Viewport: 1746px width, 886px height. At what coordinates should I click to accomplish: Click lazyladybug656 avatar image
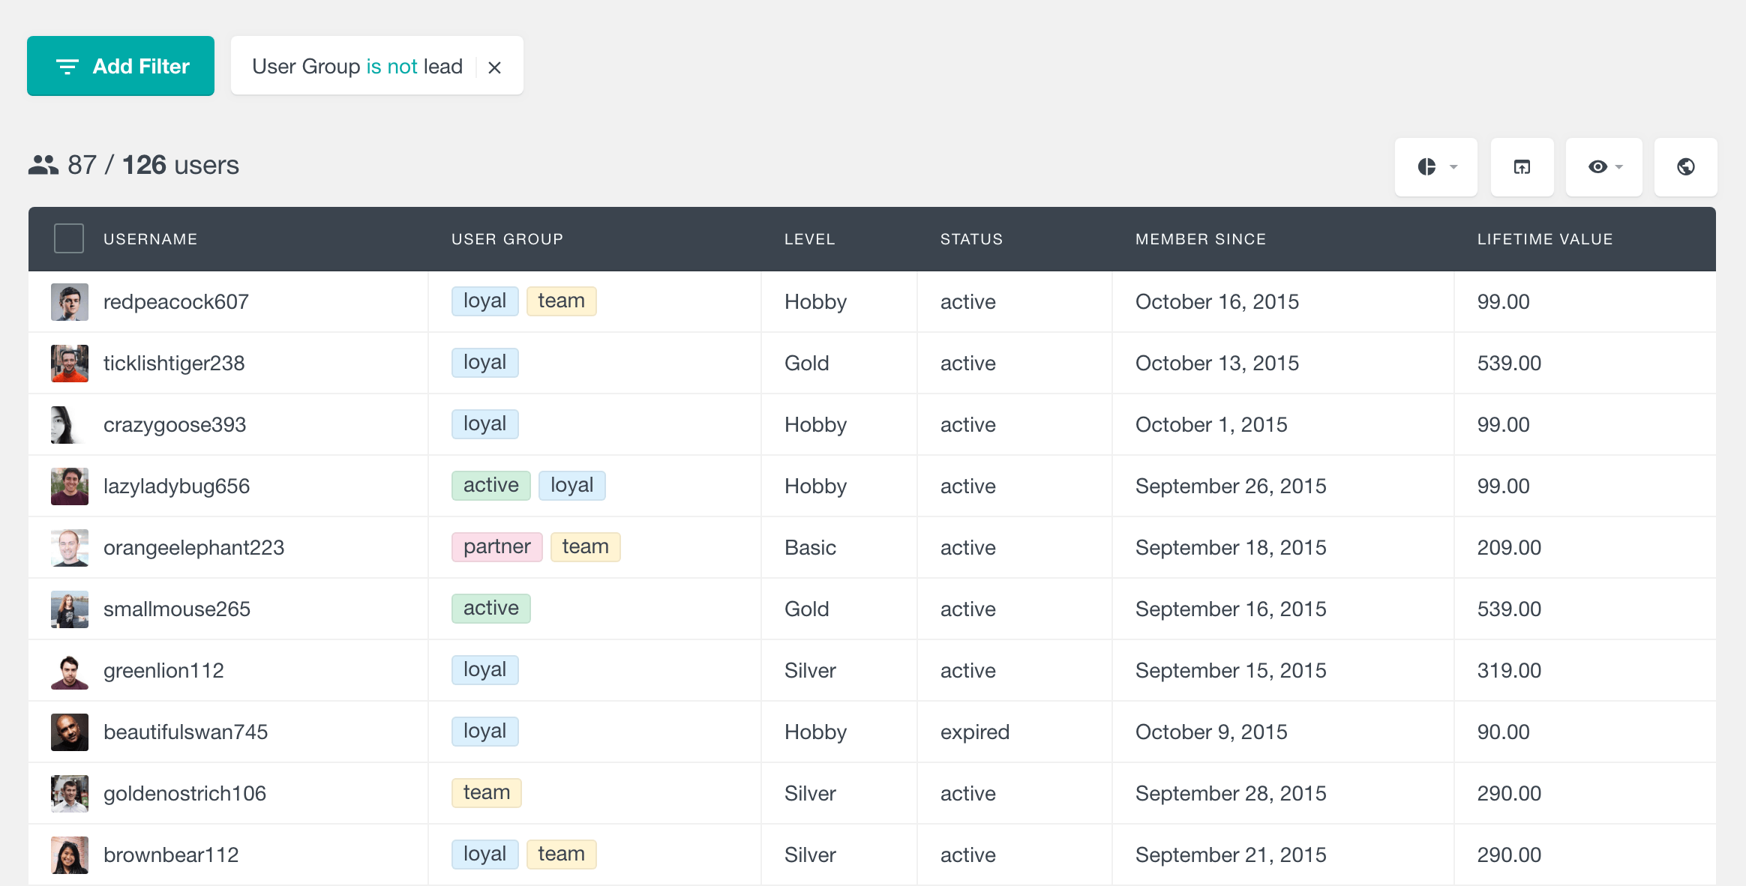[x=70, y=486]
